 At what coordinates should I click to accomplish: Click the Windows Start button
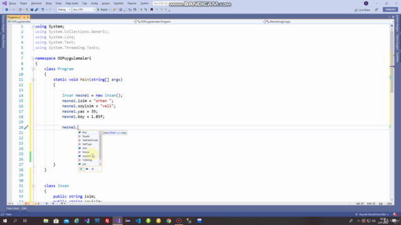pos(5,221)
